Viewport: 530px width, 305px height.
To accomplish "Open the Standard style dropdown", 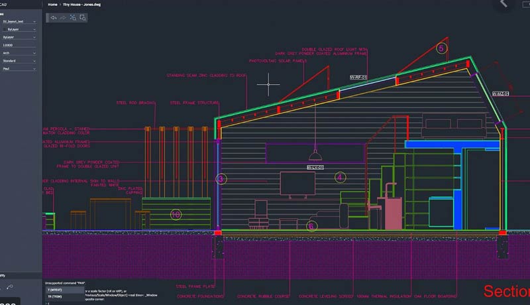I will (19, 61).
